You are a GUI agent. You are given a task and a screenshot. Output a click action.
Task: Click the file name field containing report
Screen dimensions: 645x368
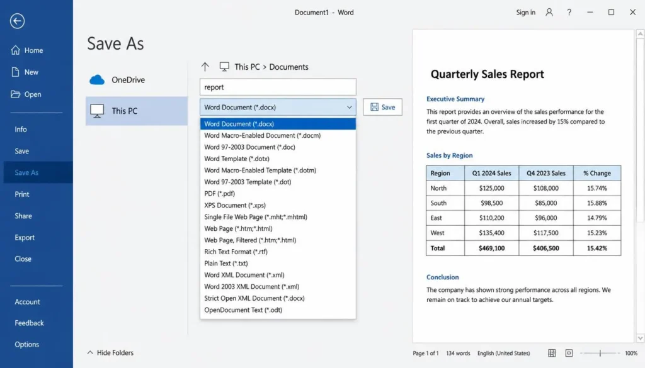tap(278, 87)
